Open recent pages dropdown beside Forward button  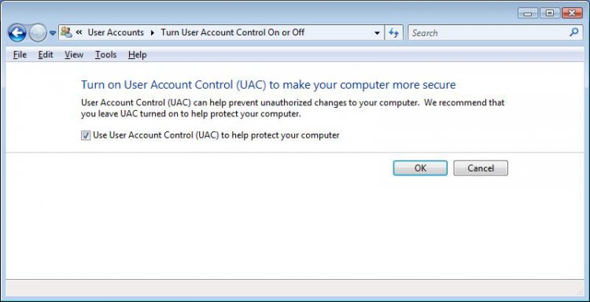(53, 33)
